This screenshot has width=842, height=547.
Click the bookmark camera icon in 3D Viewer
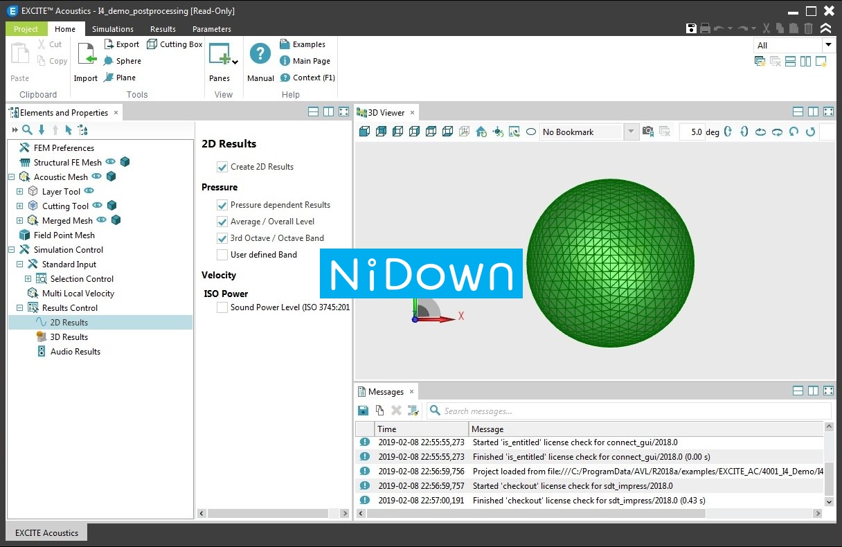pyautogui.click(x=648, y=132)
